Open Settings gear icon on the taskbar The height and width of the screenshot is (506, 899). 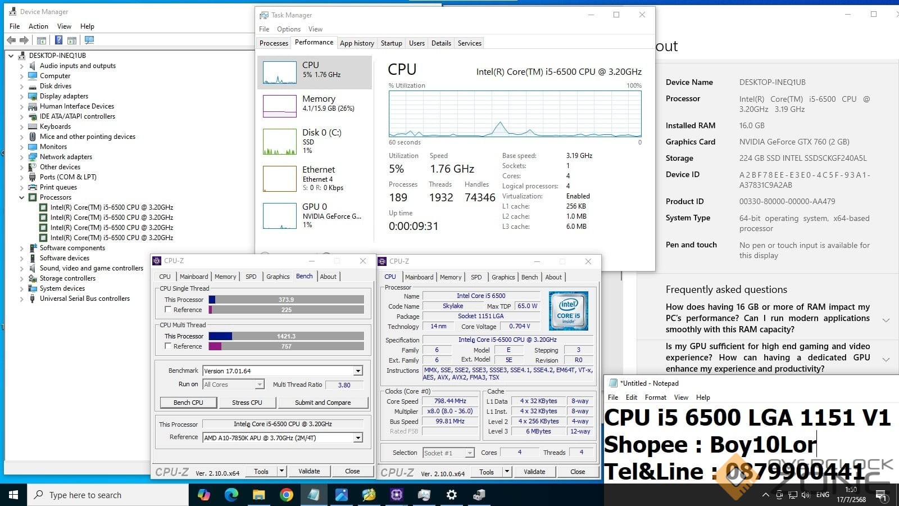(452, 495)
